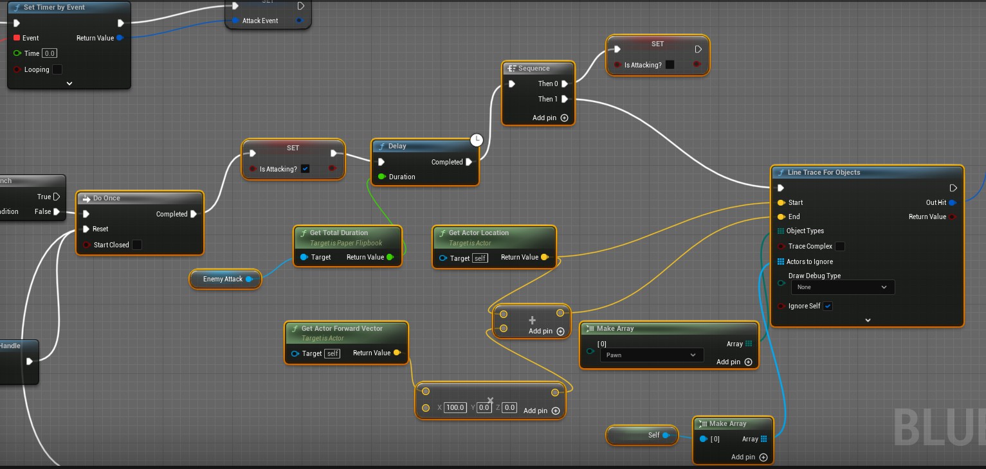The width and height of the screenshot is (986, 469).
Task: Open the Pawn object type dropdown
Action: tap(652, 355)
